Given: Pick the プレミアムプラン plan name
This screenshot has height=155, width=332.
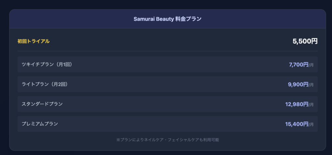Looking at the screenshot, I should (40, 124).
